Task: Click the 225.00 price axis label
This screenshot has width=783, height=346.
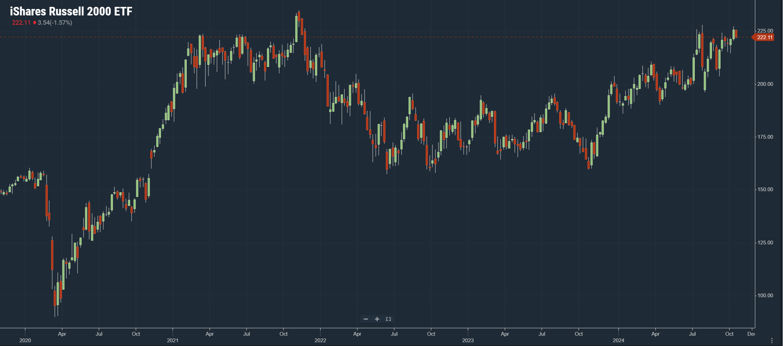Action: pyautogui.click(x=765, y=31)
